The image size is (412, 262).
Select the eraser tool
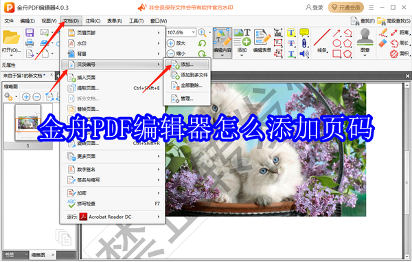click(x=383, y=43)
